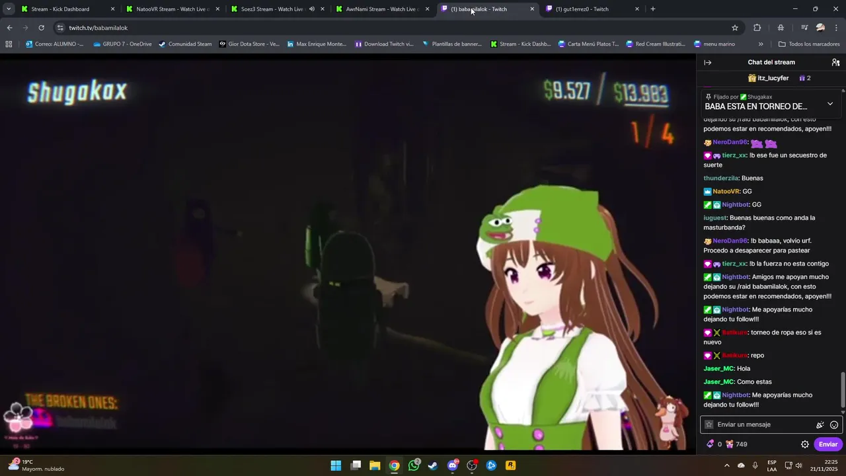Screen dimensions: 846x476
Task: Open username thunderzila in chat
Action: pos(720,178)
